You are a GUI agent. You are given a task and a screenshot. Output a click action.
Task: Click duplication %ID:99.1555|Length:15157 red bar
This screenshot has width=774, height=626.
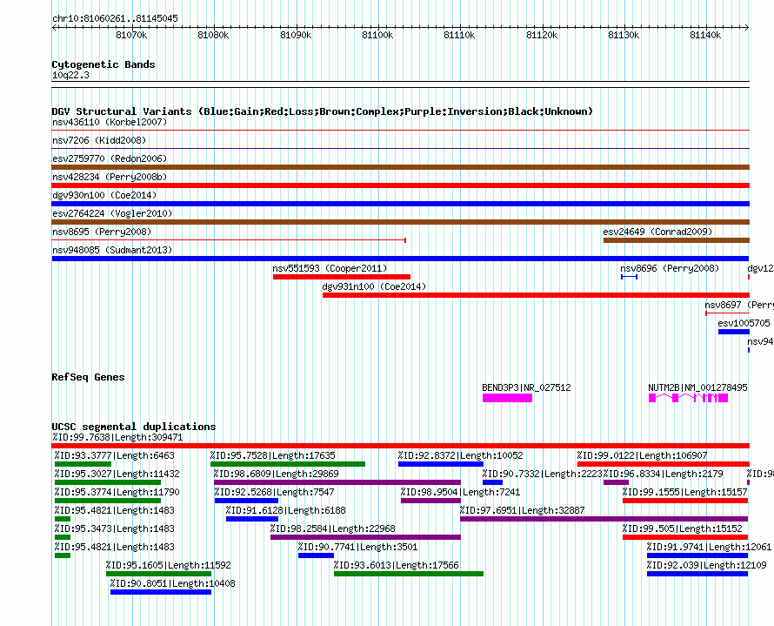(685, 501)
